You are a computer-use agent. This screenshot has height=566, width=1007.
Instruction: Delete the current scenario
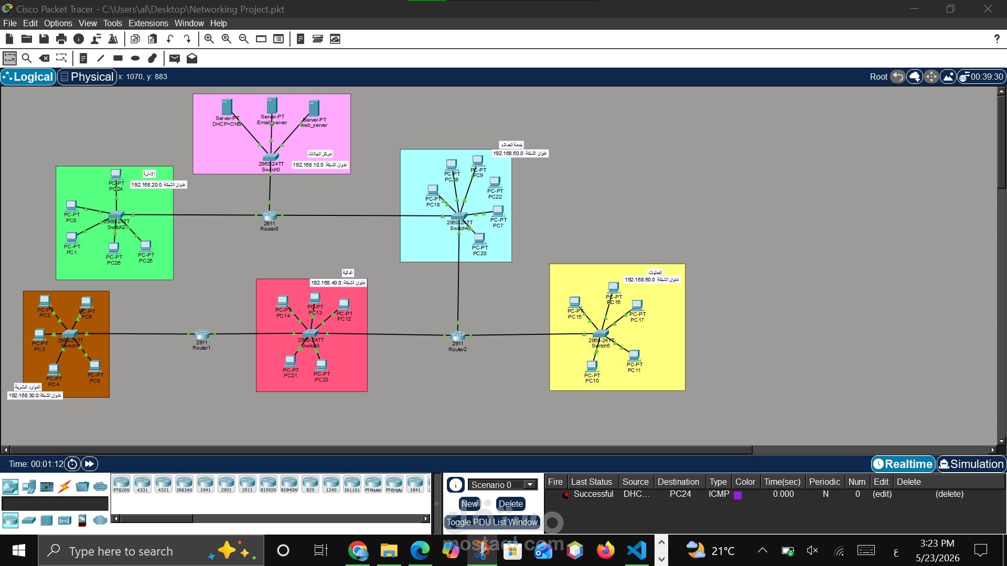pos(510,504)
